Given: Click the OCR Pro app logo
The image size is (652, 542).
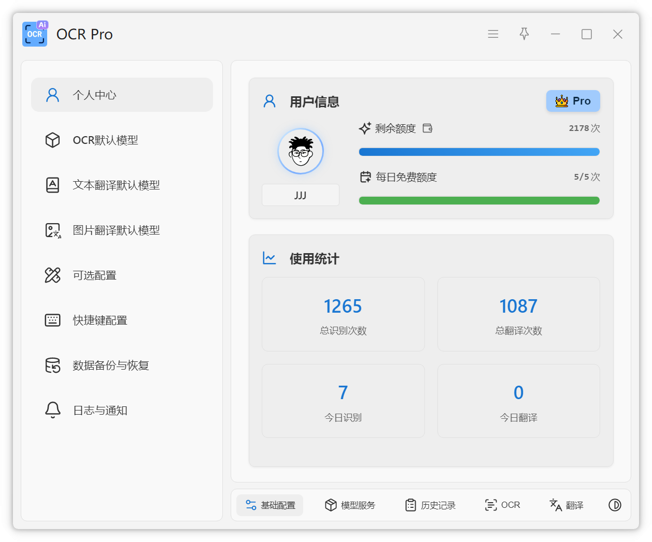Looking at the screenshot, I should (x=35, y=34).
